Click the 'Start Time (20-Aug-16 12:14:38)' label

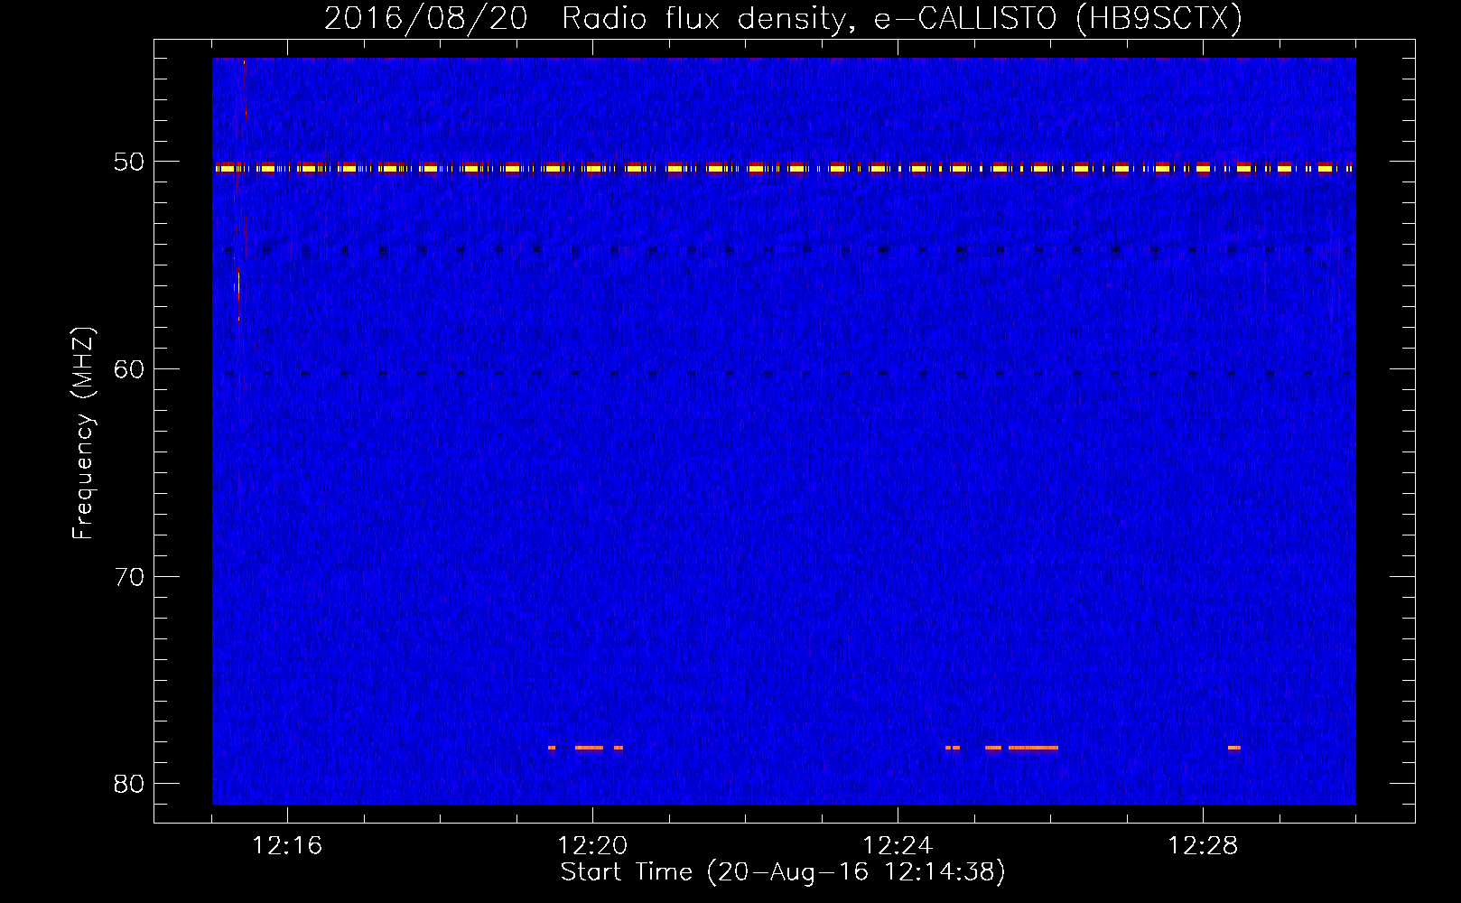[x=783, y=872]
